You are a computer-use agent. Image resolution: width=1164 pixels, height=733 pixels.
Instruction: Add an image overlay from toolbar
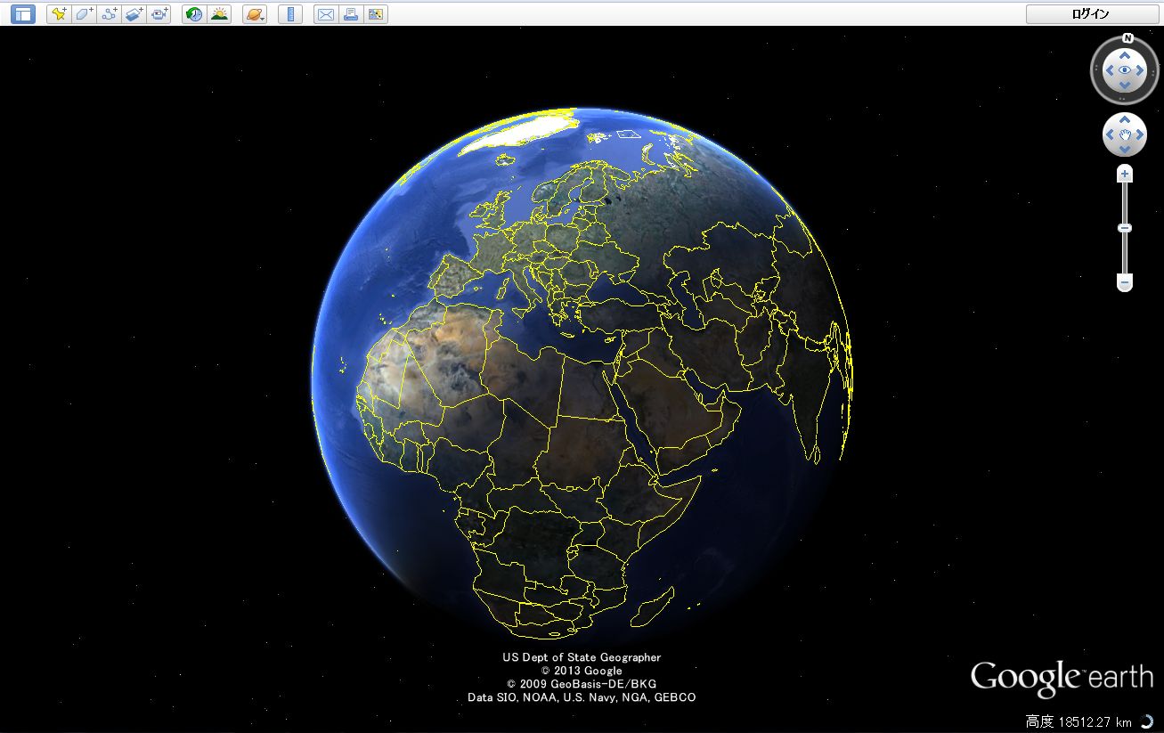[134, 14]
